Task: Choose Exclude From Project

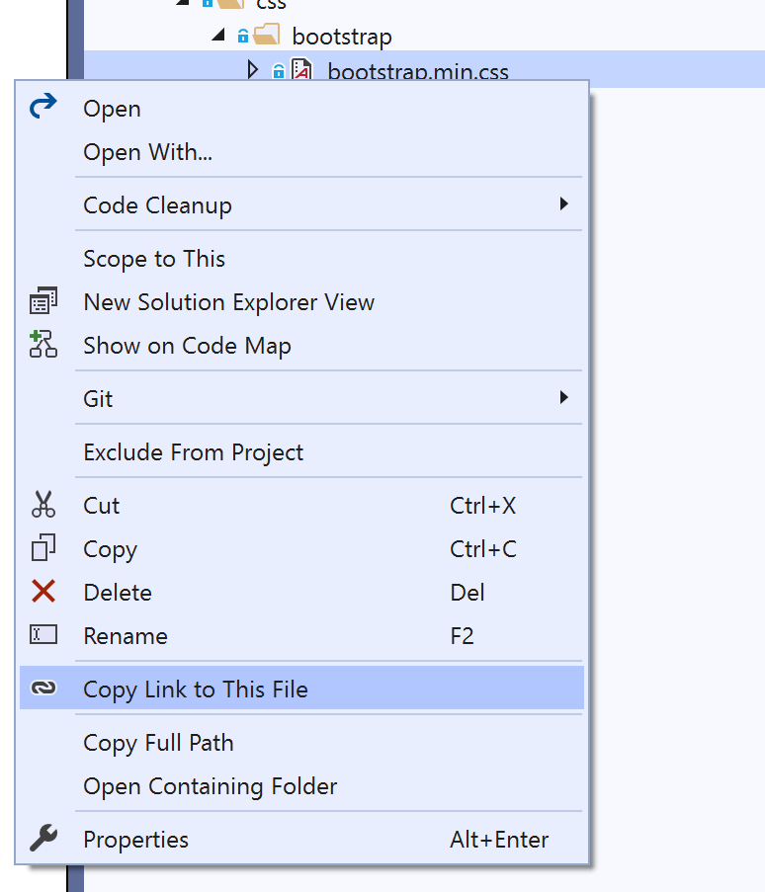Action: pyautogui.click(x=193, y=452)
